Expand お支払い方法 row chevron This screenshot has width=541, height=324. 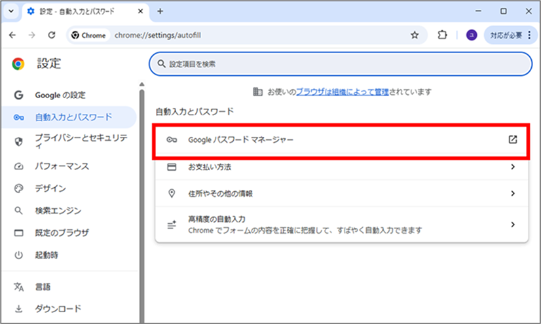tap(513, 167)
